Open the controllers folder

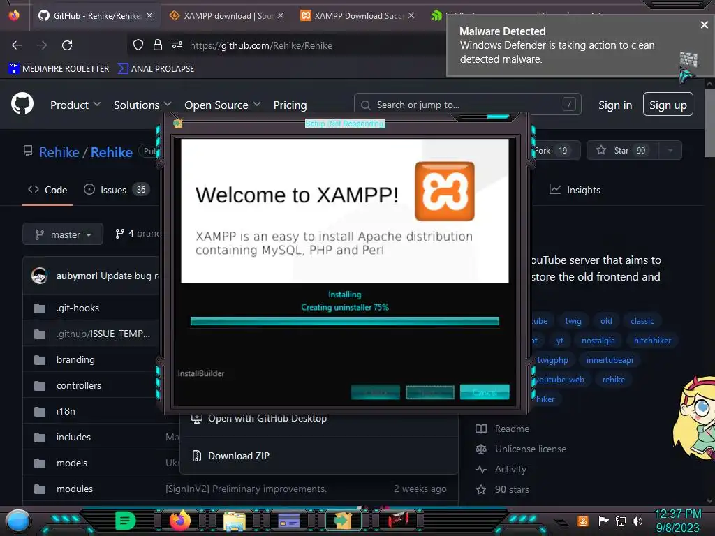(x=79, y=385)
